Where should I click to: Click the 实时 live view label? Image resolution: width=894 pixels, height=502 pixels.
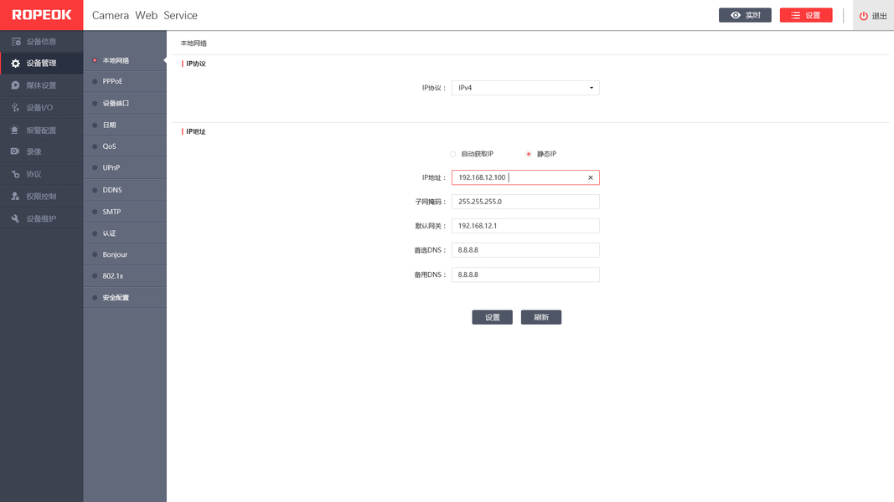753,15
